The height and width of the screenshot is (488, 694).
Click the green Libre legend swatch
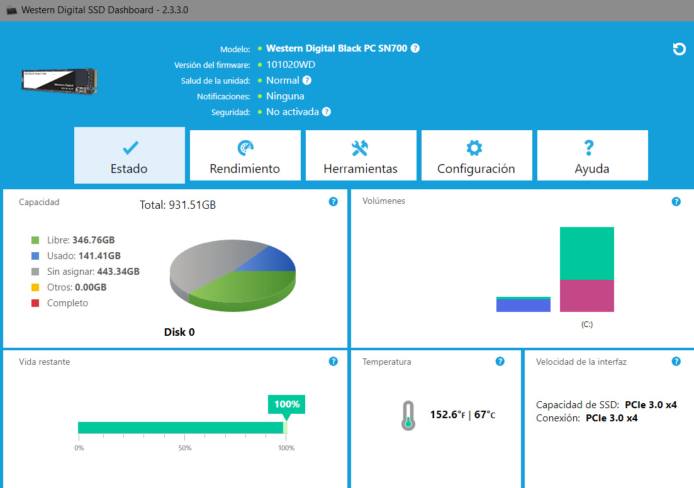(36, 240)
